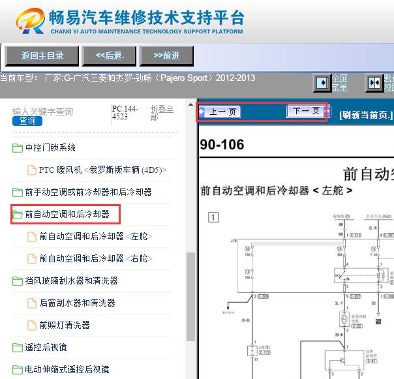Open the 前照灯清洗器 document
Viewport: 394px width, 379px height.
[x=65, y=325]
